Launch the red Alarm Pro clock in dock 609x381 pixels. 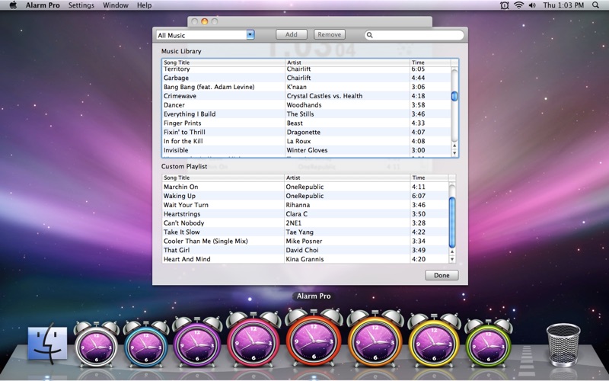point(314,338)
